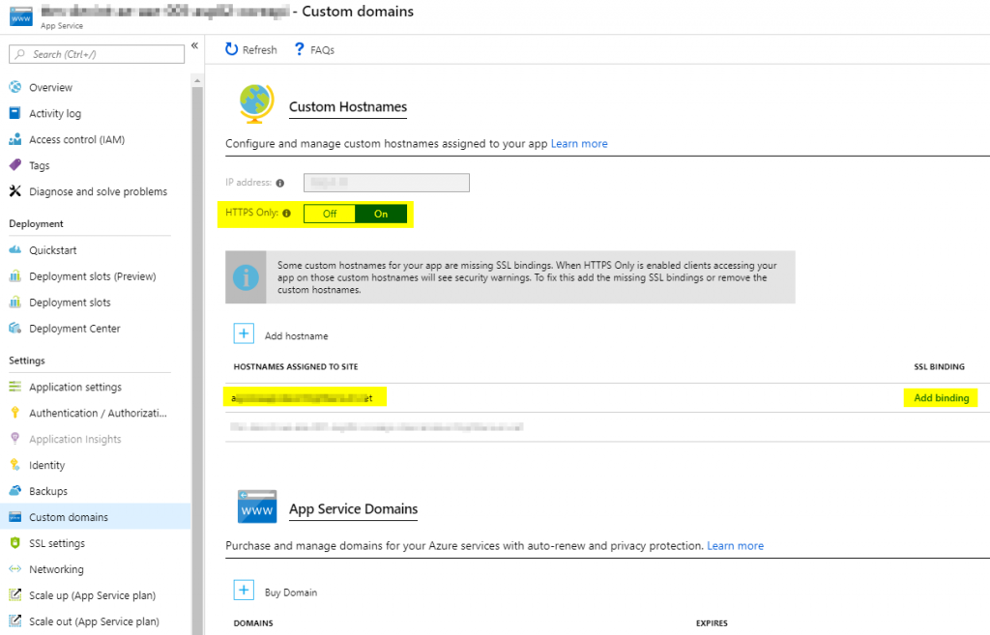The width and height of the screenshot is (990, 635).
Task: Switch HTTPS Only to Off
Action: (x=330, y=213)
